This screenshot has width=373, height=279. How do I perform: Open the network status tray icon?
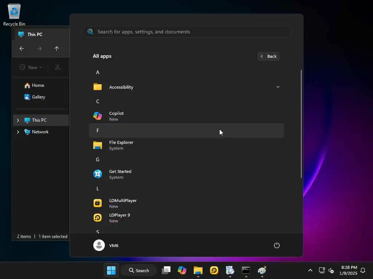click(322, 270)
